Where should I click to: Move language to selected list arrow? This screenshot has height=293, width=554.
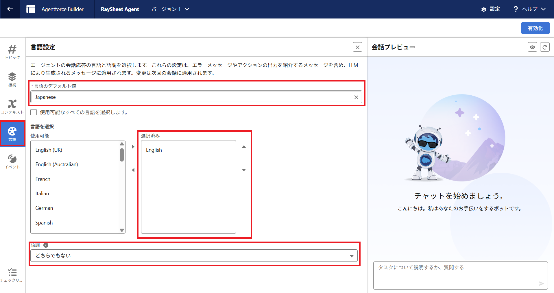point(133,147)
